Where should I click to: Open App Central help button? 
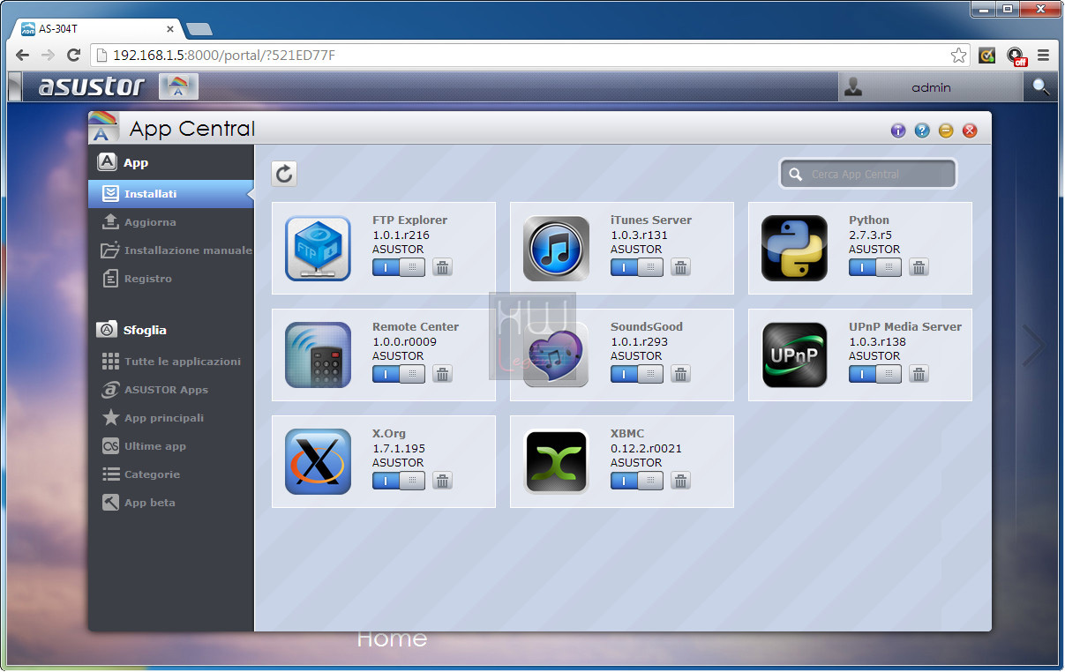(x=922, y=131)
